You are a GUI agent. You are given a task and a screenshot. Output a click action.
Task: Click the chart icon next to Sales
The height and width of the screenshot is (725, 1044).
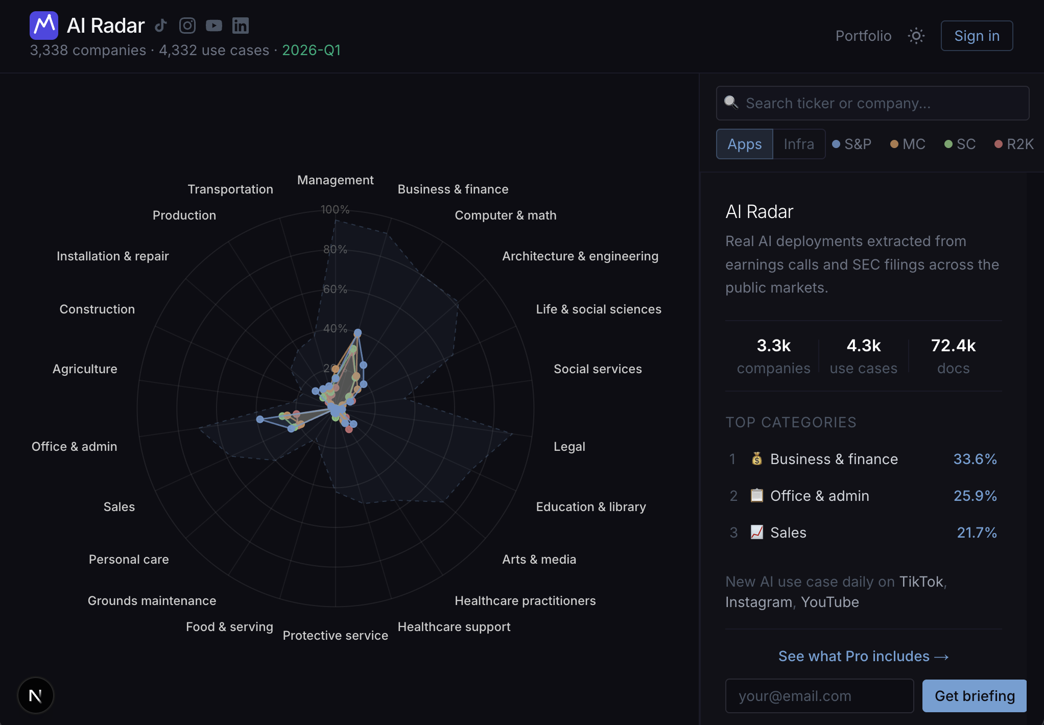(x=756, y=532)
